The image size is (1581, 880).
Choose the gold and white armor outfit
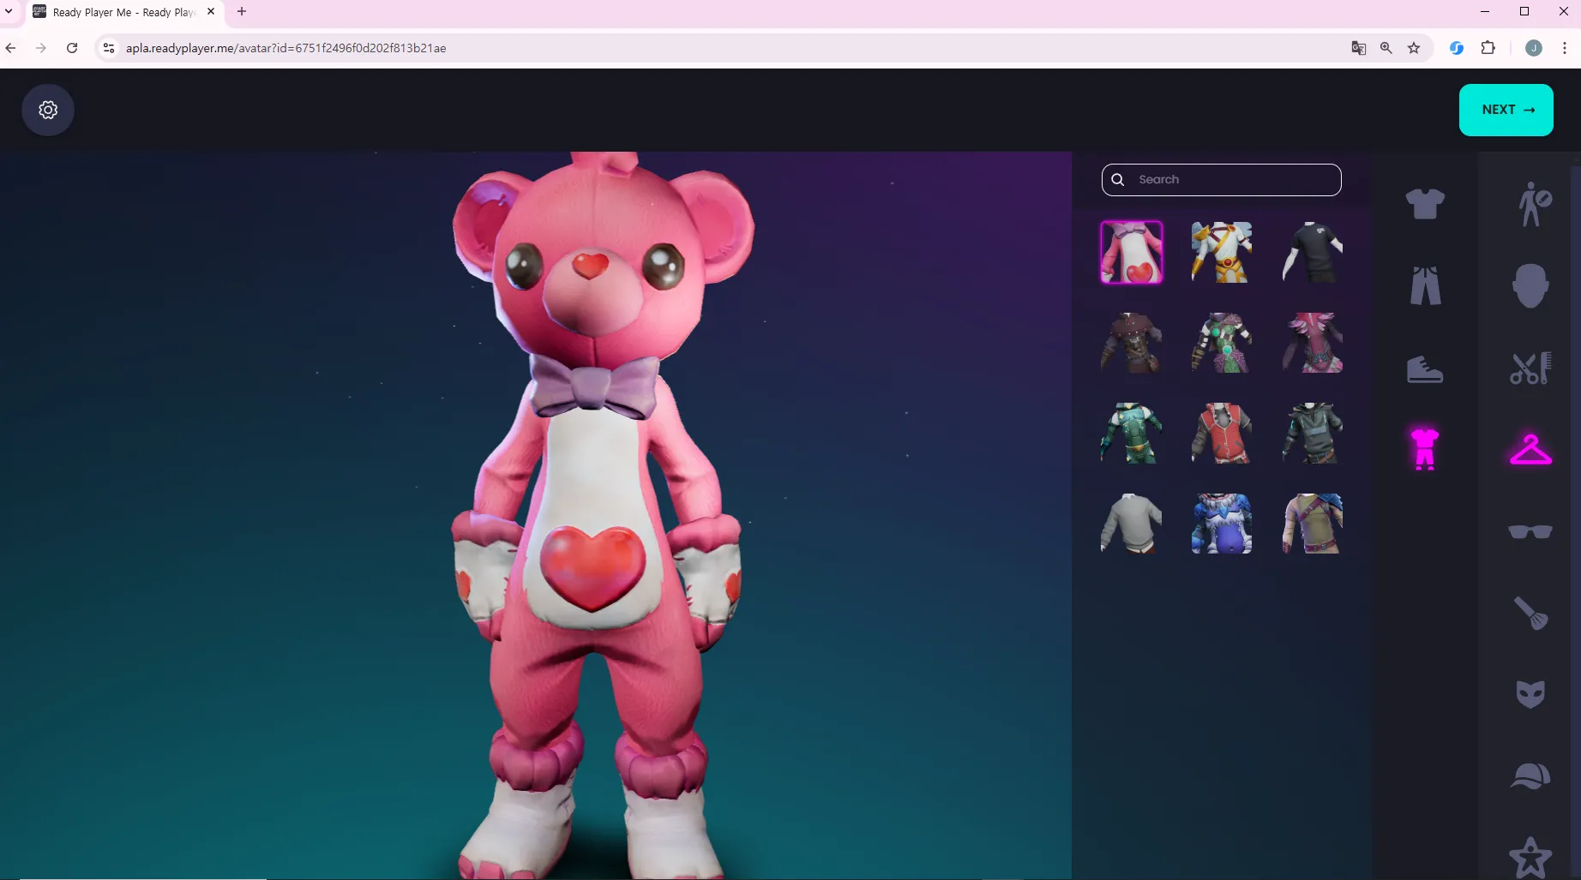pyautogui.click(x=1222, y=252)
